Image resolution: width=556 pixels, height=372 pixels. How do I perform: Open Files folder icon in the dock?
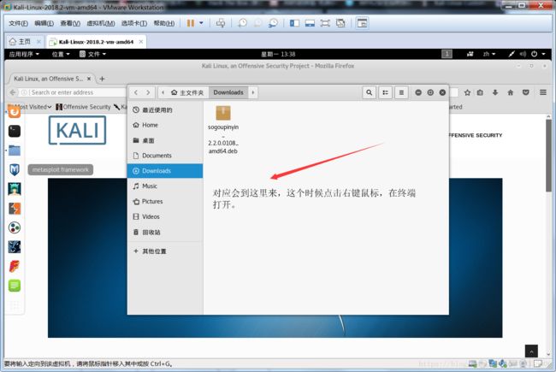pyautogui.click(x=15, y=151)
